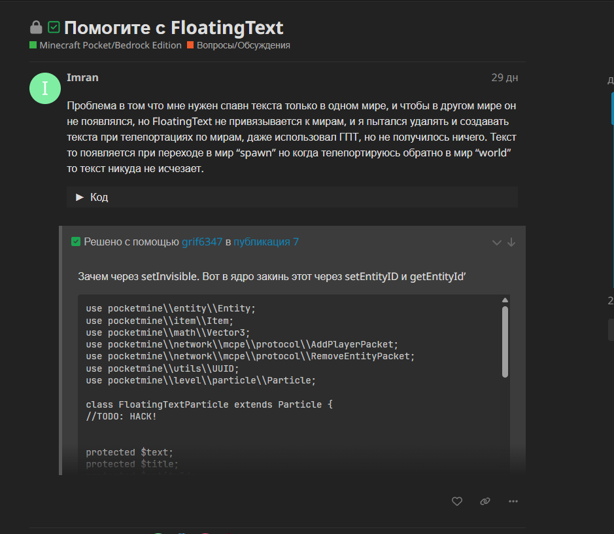Open the username Imran profile
Image resolution: width=614 pixels, height=534 pixels.
click(x=82, y=77)
